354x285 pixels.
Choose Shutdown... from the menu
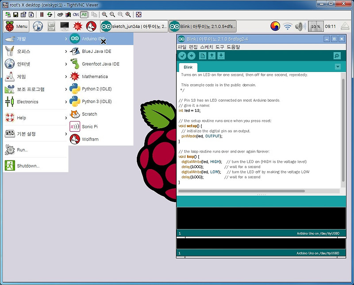pyautogui.click(x=35, y=166)
